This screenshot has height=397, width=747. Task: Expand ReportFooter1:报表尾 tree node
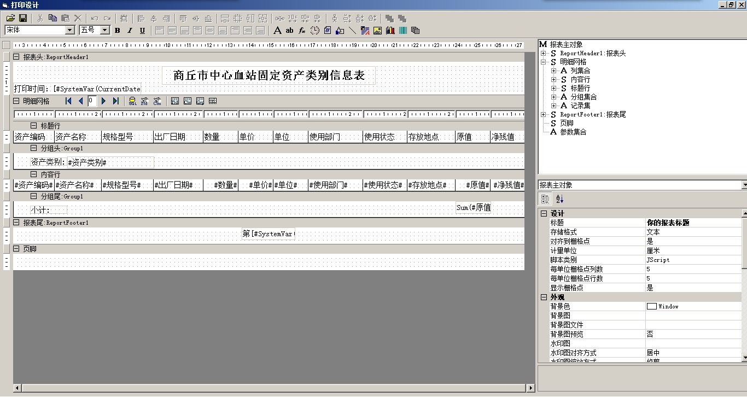coord(543,114)
